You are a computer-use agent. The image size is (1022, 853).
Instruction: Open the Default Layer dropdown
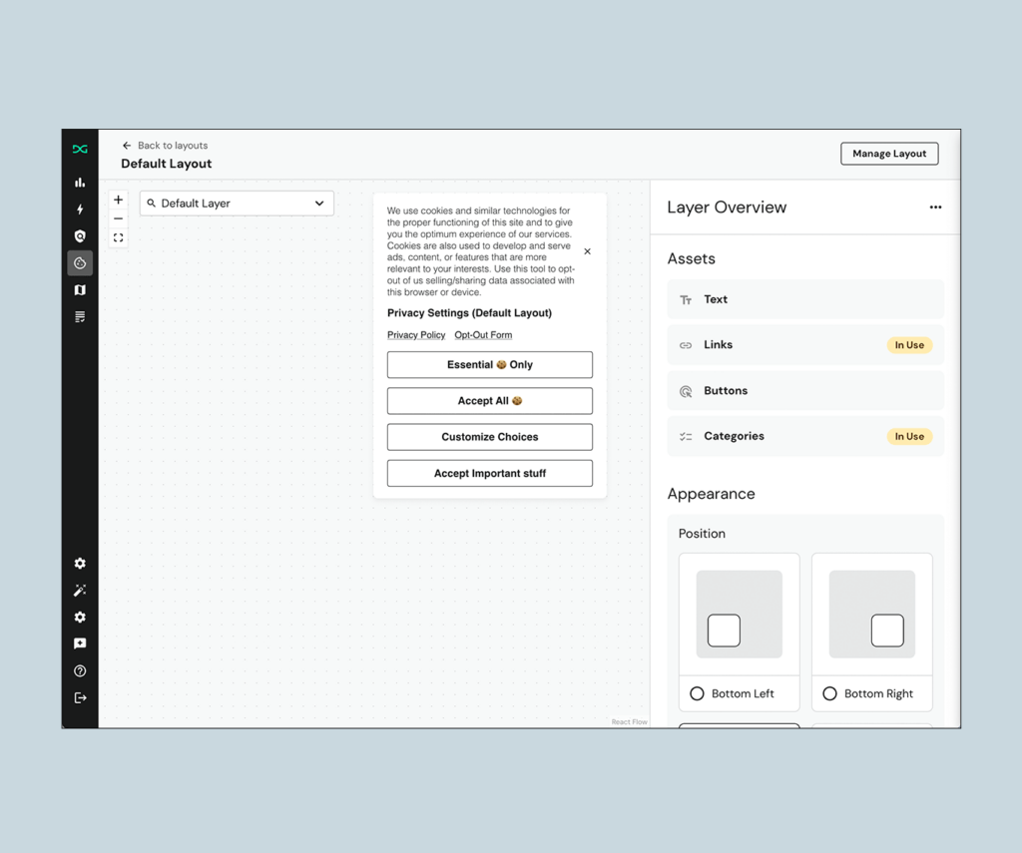[x=236, y=203]
